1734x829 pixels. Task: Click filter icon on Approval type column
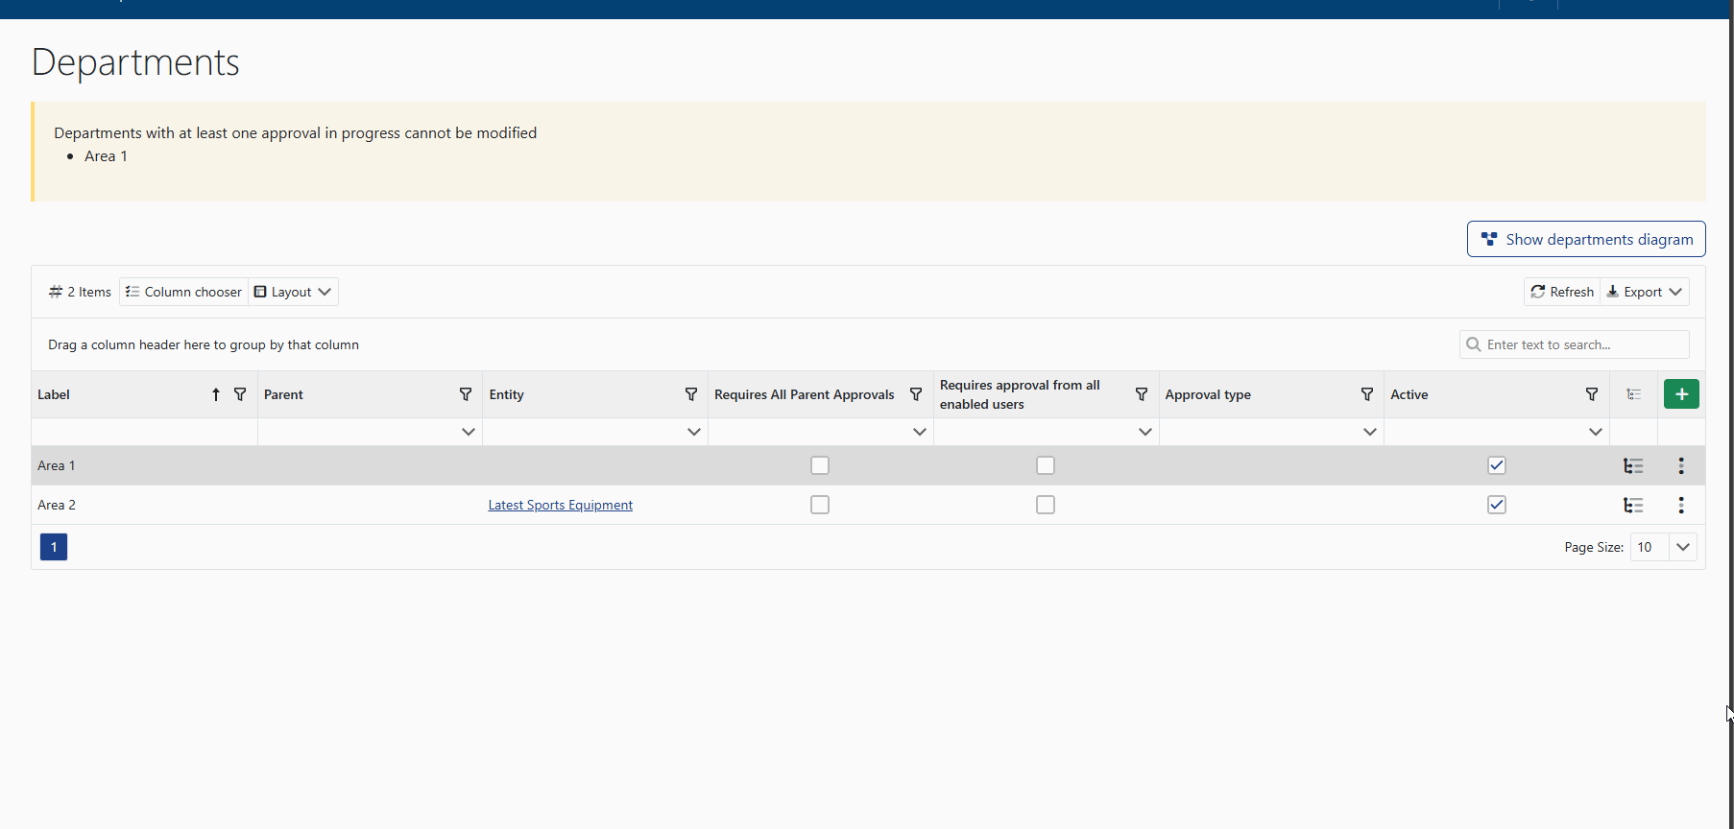(1366, 394)
